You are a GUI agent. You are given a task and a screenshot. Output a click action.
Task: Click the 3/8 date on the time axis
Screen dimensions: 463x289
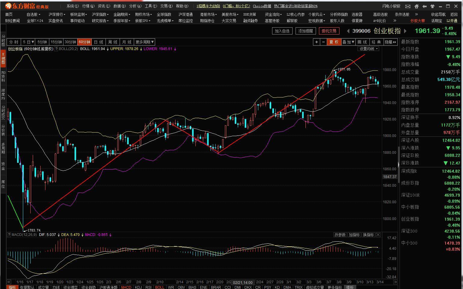[x=339, y=282]
